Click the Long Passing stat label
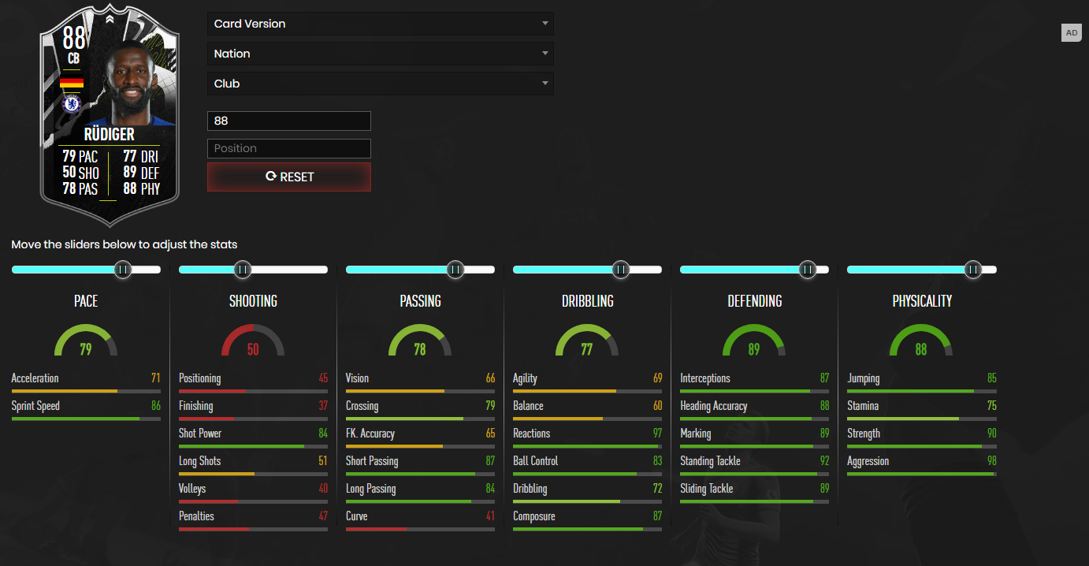 coord(370,489)
